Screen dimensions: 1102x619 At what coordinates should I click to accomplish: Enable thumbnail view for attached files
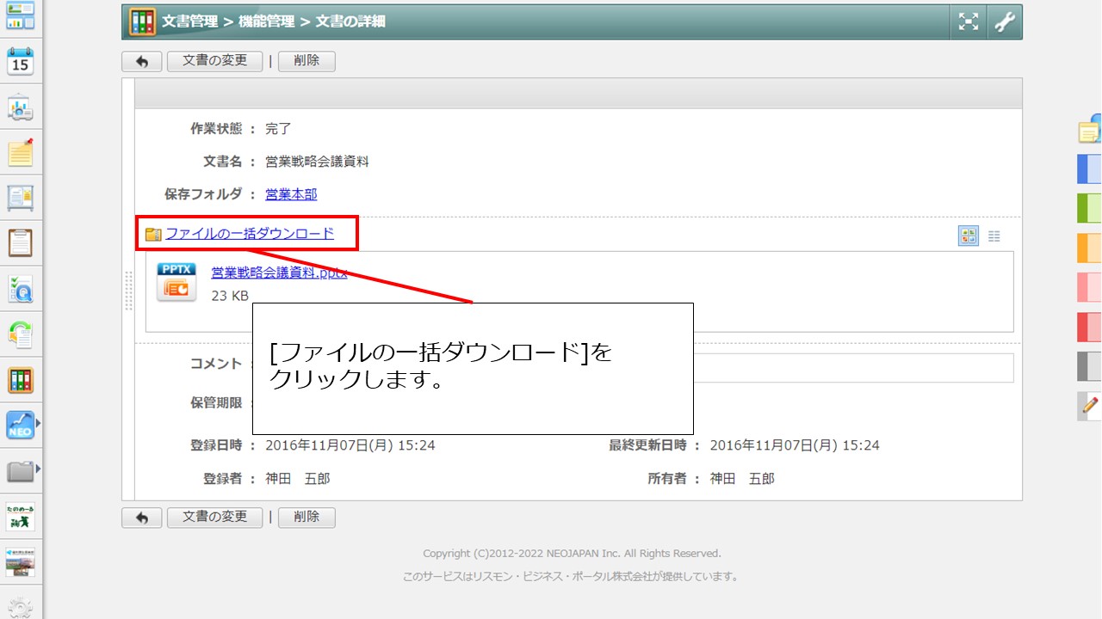coord(968,235)
